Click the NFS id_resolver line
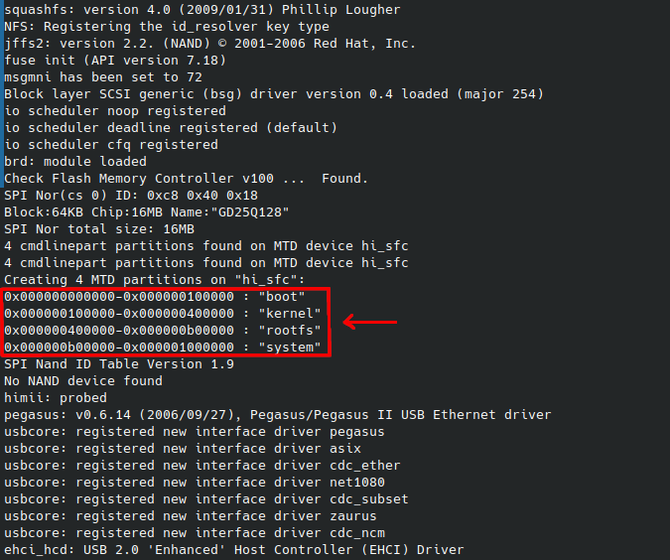Image resolution: width=670 pixels, height=560 pixels. click(167, 27)
